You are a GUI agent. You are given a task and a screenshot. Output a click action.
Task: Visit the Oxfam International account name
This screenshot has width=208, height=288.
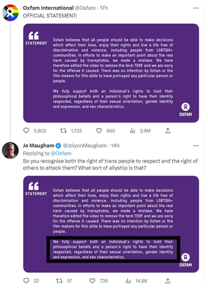click(x=48, y=8)
